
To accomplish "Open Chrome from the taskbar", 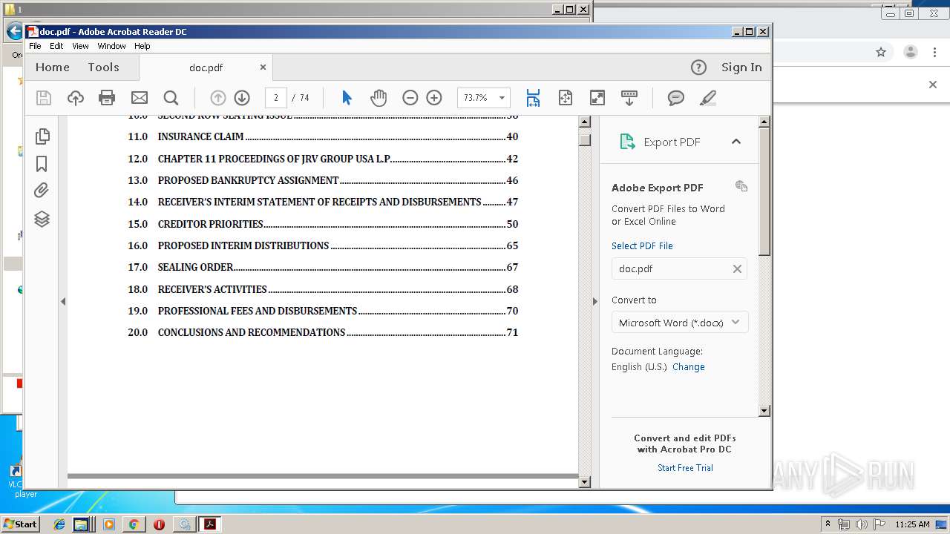I will (x=134, y=524).
